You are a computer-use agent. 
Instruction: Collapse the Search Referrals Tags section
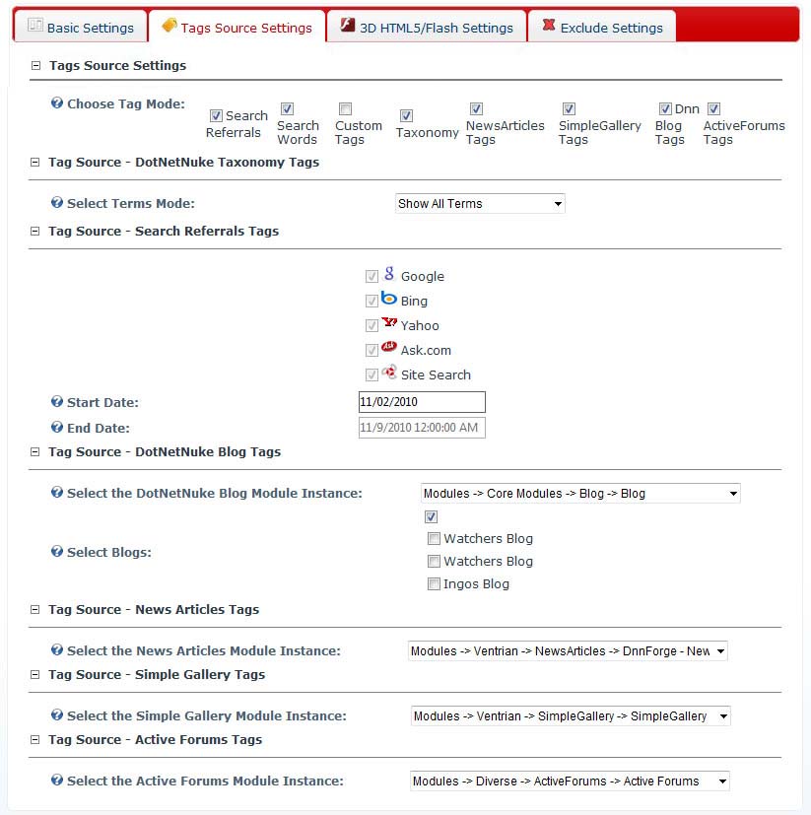pos(34,231)
